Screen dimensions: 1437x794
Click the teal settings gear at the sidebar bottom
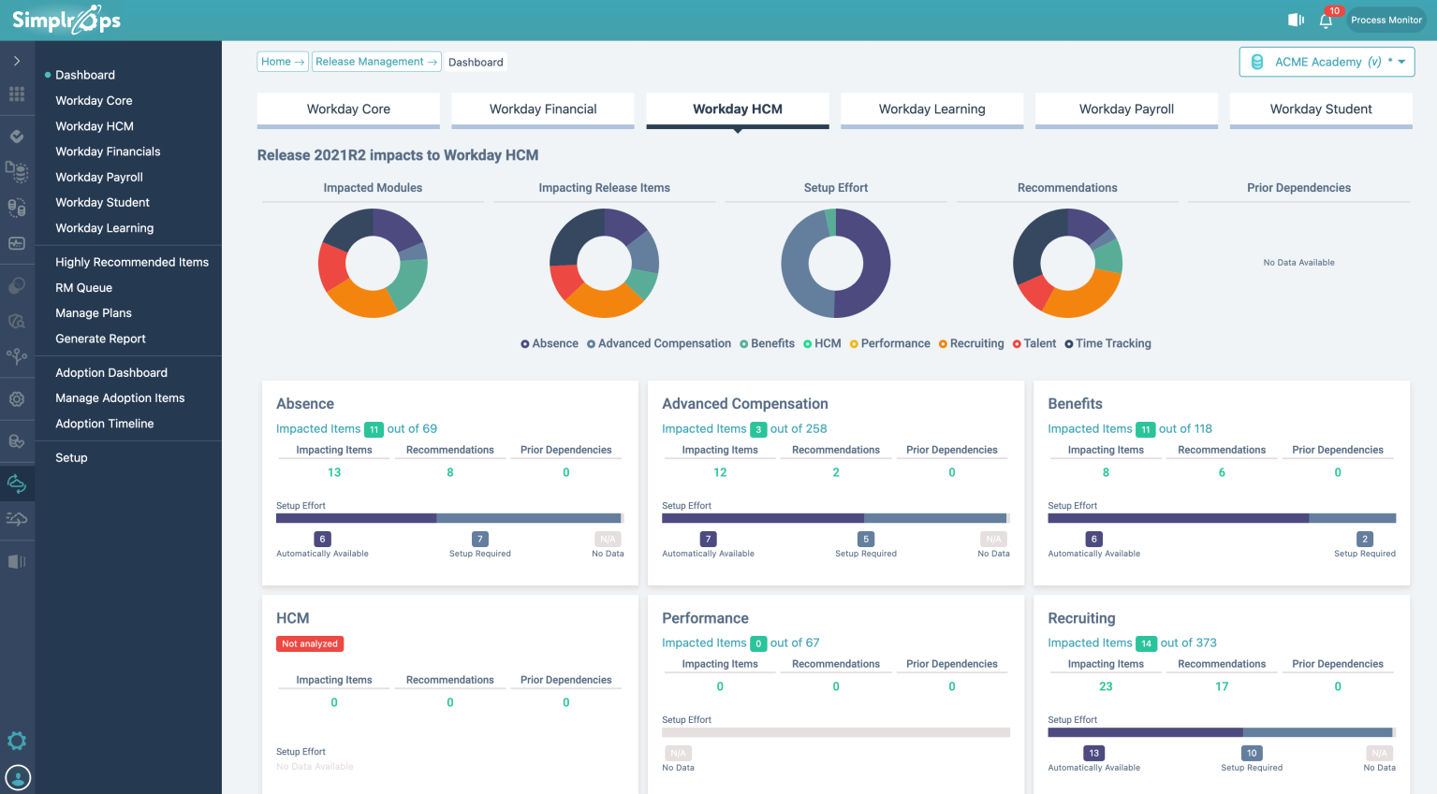(17, 742)
